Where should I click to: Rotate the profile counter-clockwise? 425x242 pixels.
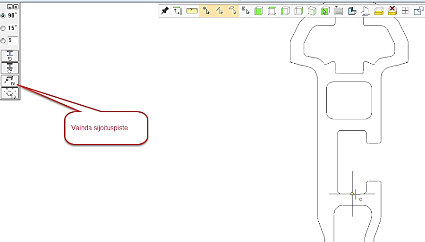(10, 56)
